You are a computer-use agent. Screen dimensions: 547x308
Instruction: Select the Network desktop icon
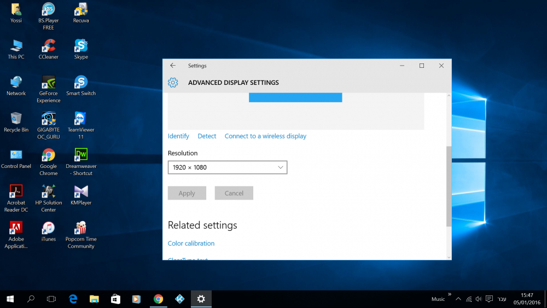(x=16, y=86)
